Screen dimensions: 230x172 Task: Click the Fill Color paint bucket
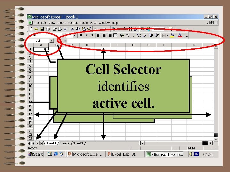(172, 35)
